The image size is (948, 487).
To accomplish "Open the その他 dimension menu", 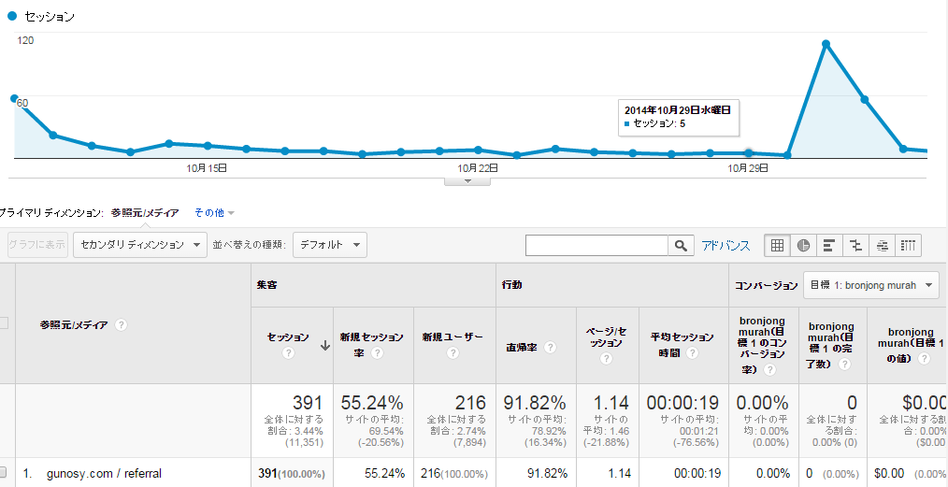I will click(x=214, y=213).
